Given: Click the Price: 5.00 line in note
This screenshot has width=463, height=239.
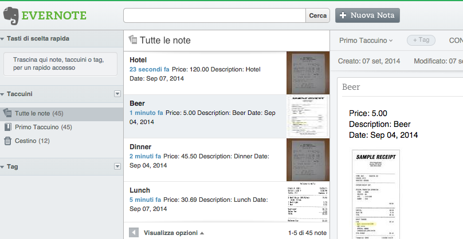Looking at the screenshot, I should click(x=368, y=113).
